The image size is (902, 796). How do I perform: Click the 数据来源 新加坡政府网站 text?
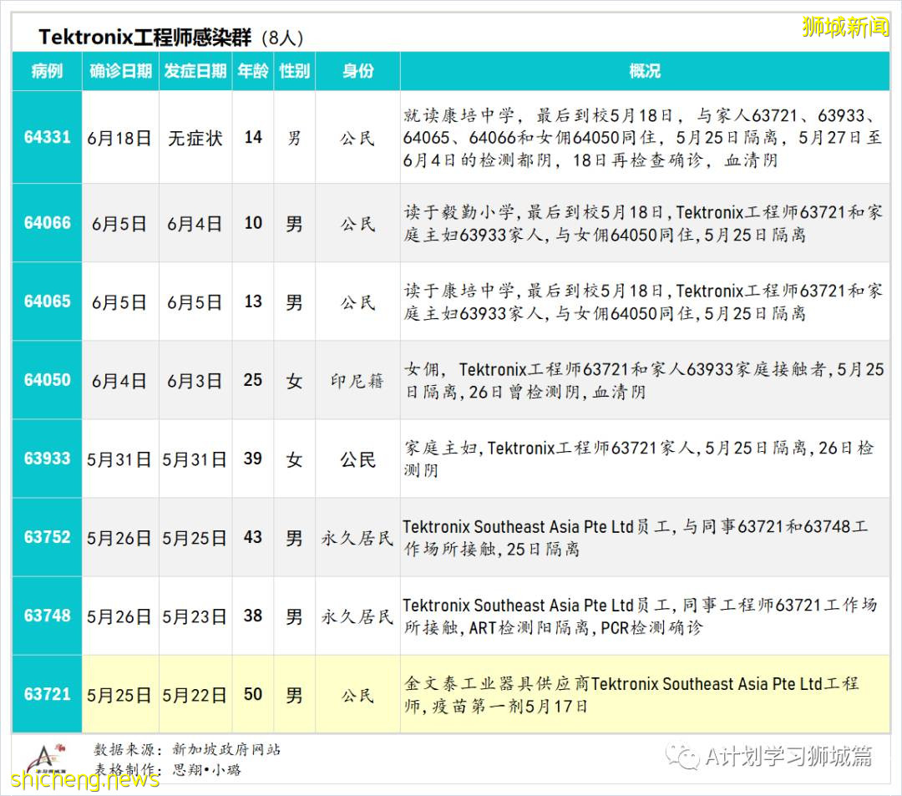tap(187, 749)
